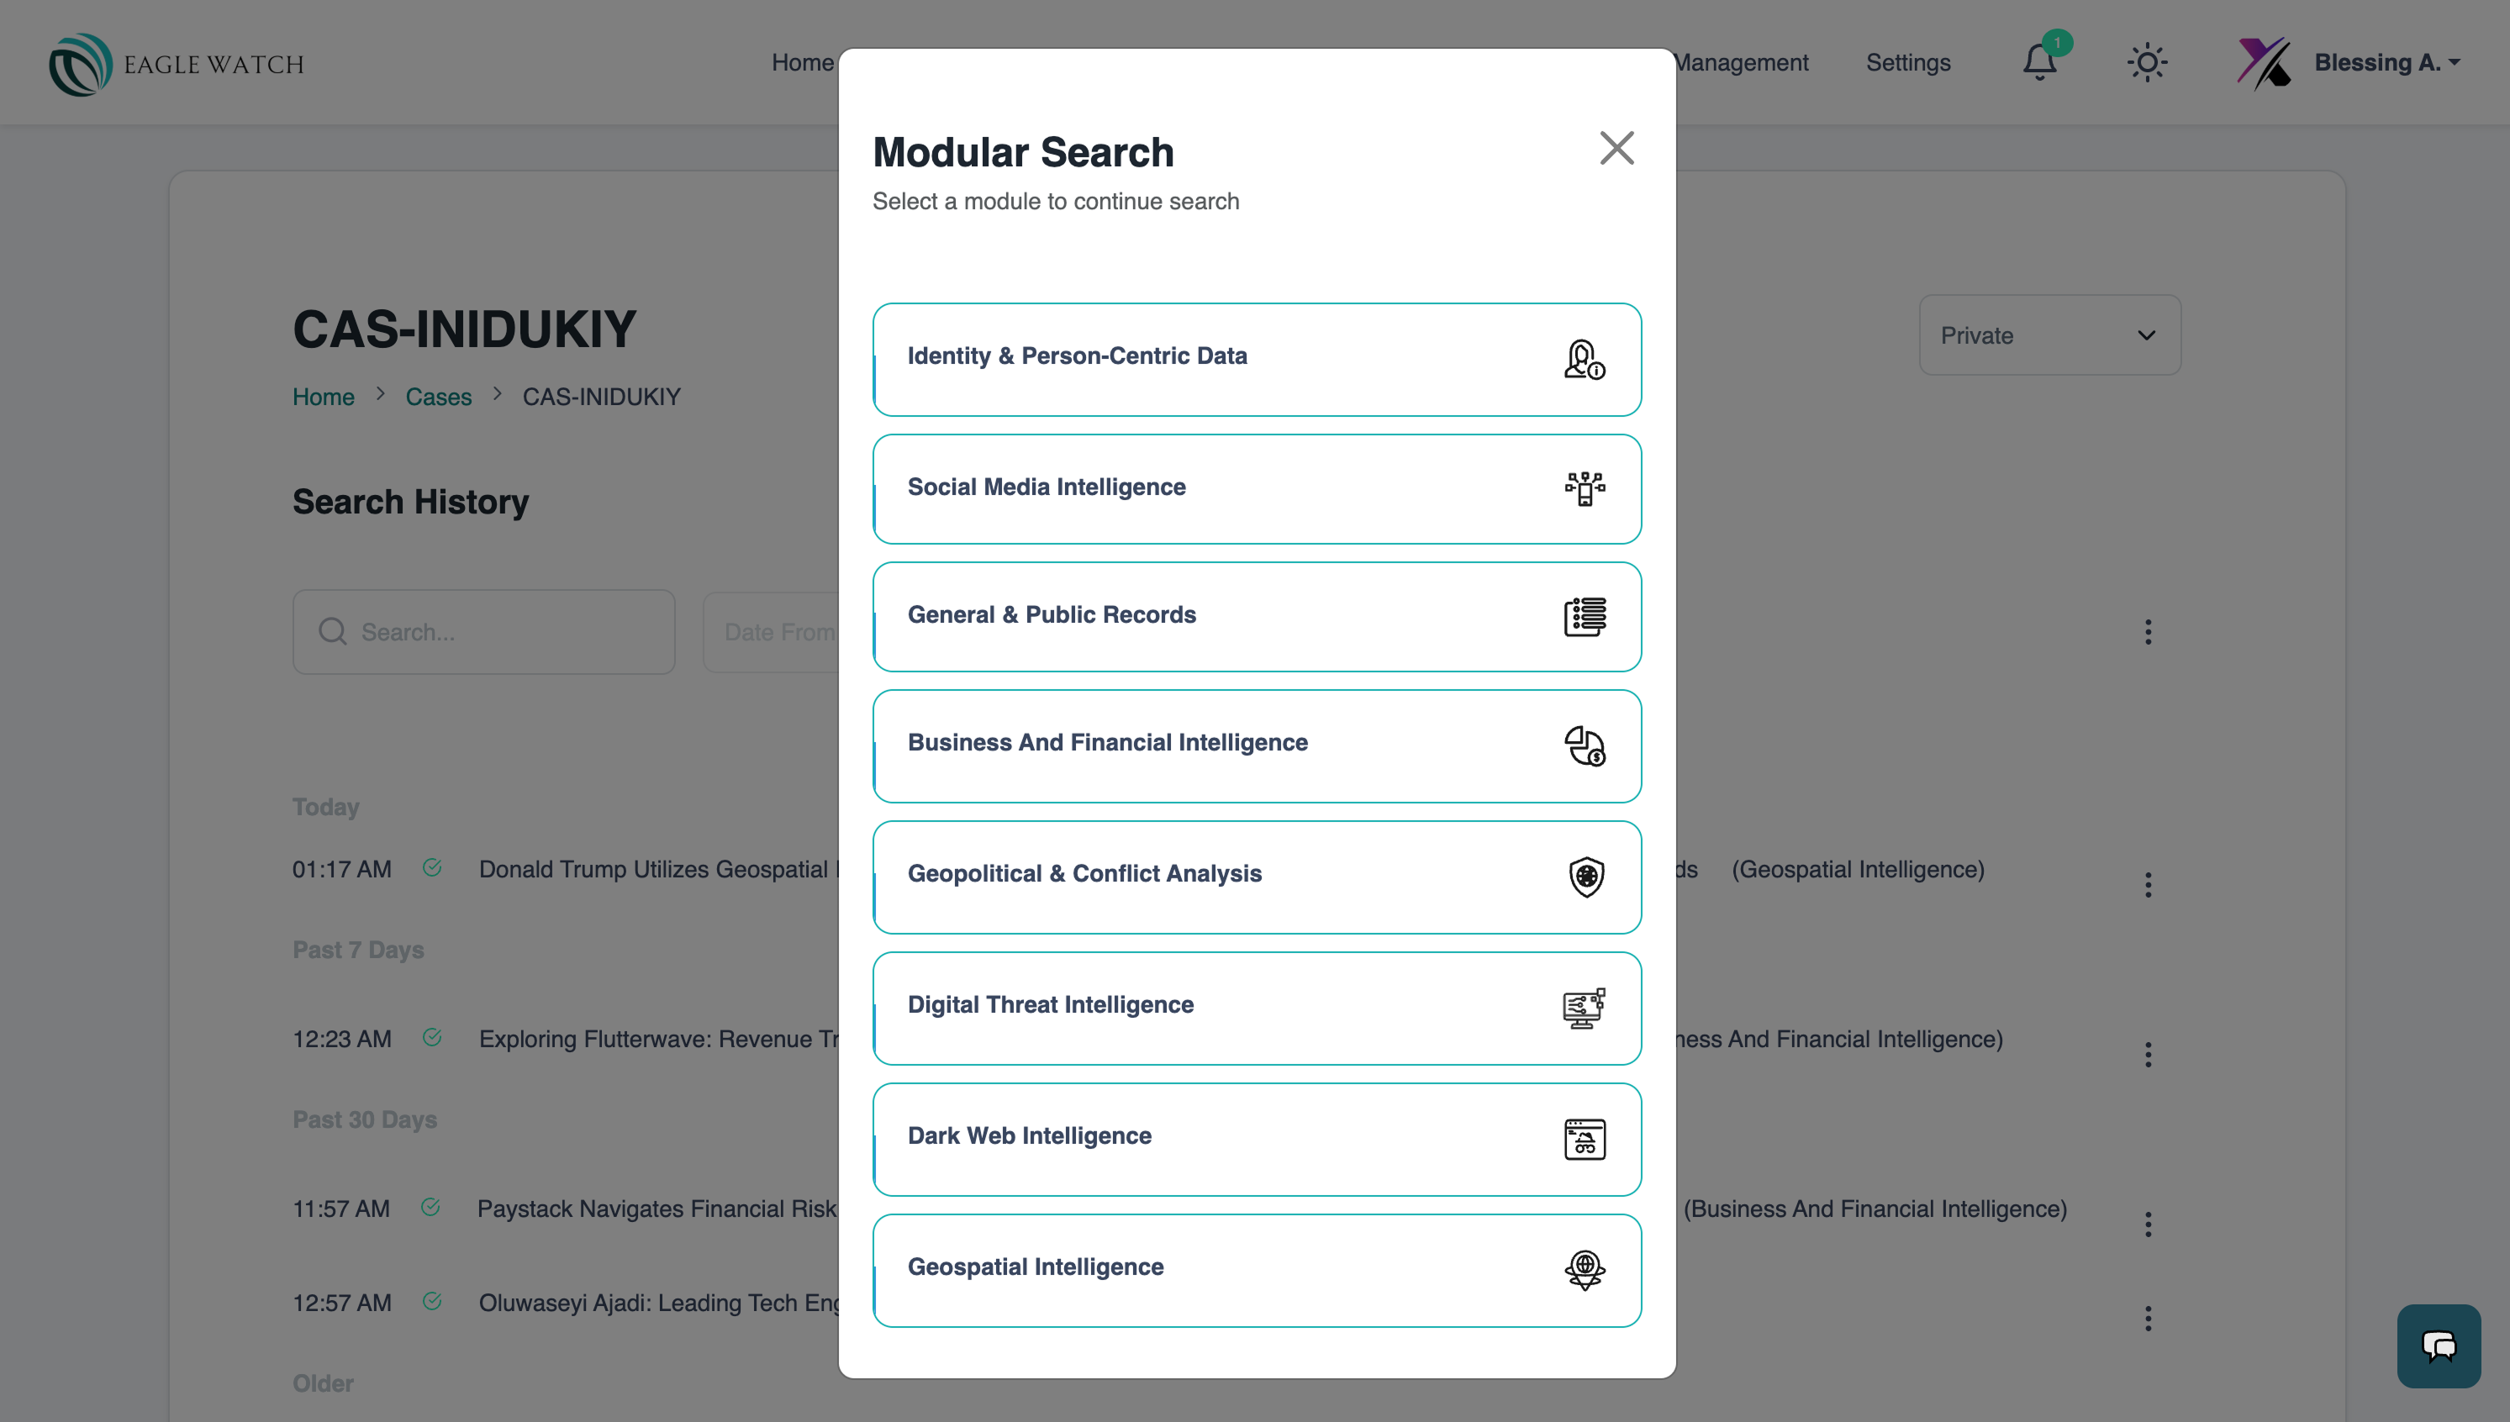Click the Identity & Person-Centric Data icon
The width and height of the screenshot is (2510, 1422).
click(x=1583, y=360)
